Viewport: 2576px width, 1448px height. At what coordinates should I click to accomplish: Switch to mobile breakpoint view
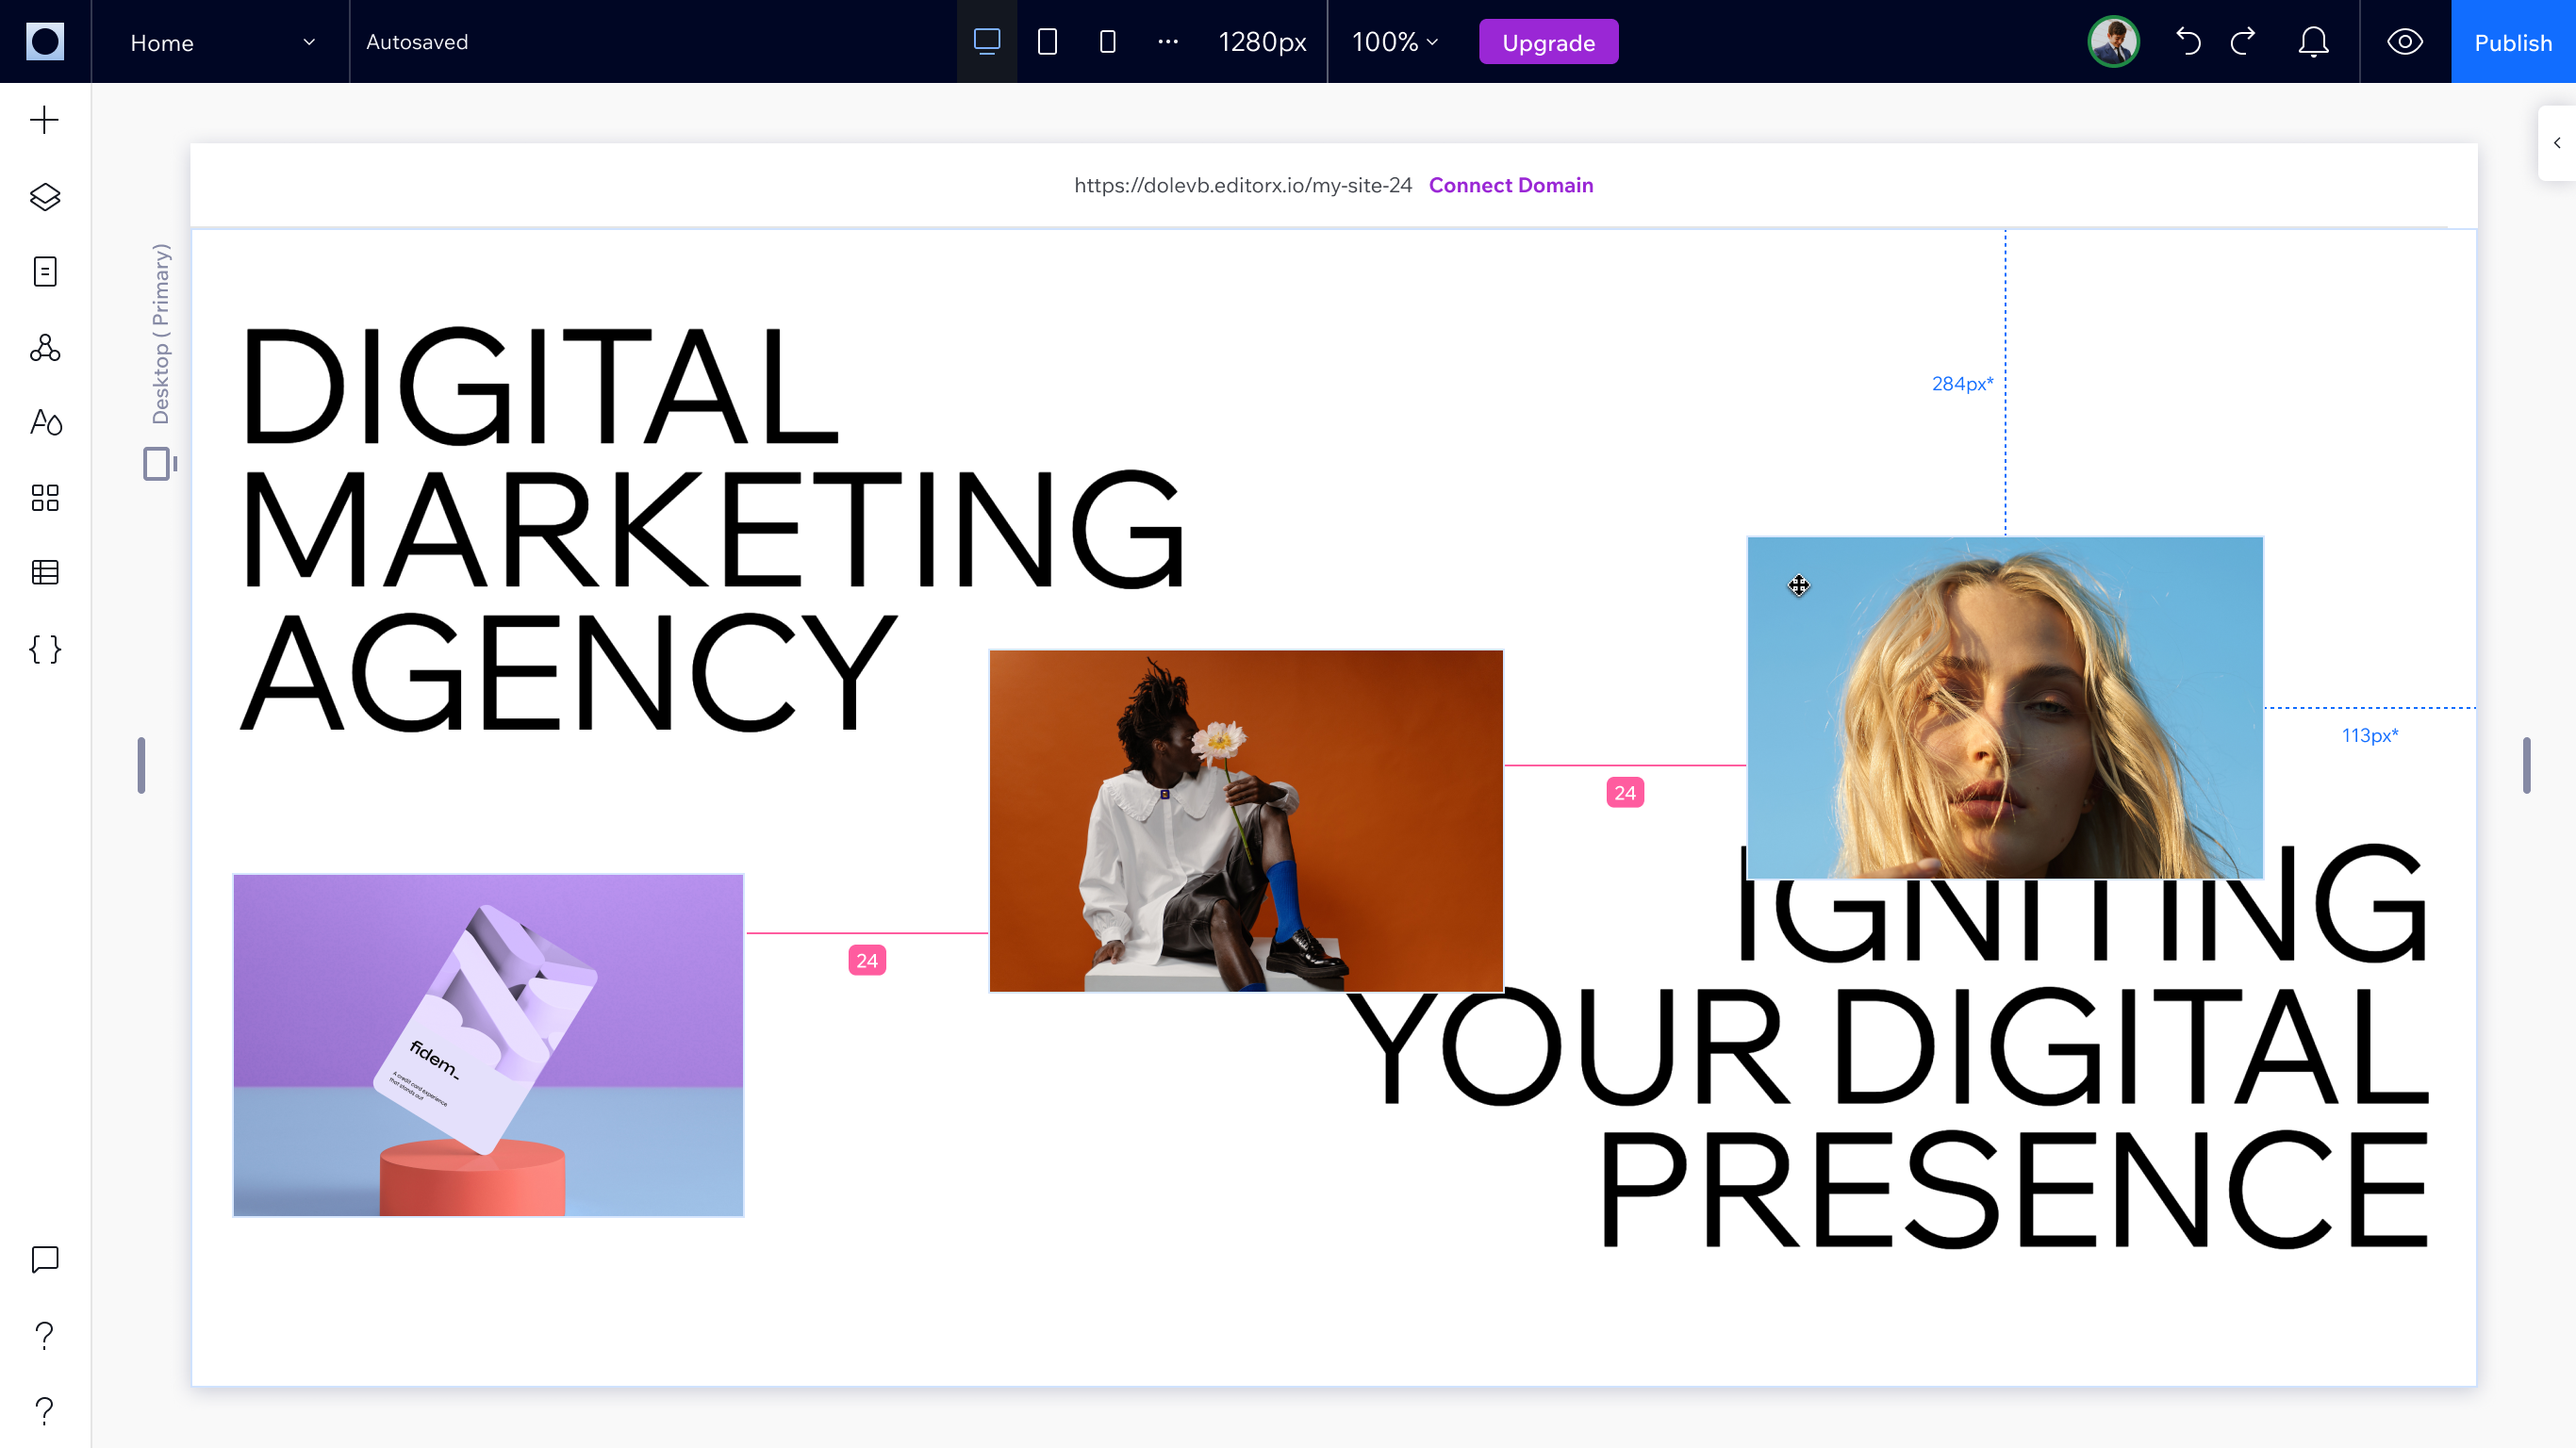pyautogui.click(x=1107, y=42)
